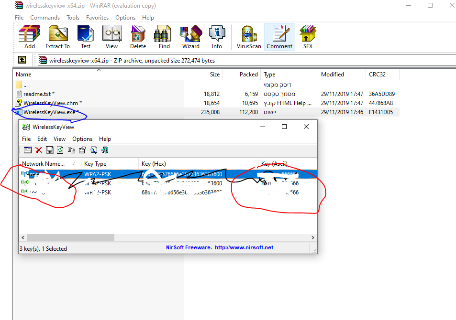Click the Find icon in WirelessKeyView toolbar
This screenshot has height=320, width=456.
[x=94, y=150]
